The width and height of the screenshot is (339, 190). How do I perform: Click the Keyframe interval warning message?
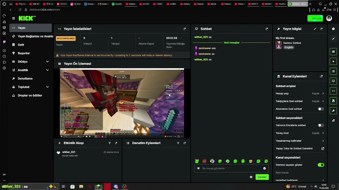click(116, 55)
